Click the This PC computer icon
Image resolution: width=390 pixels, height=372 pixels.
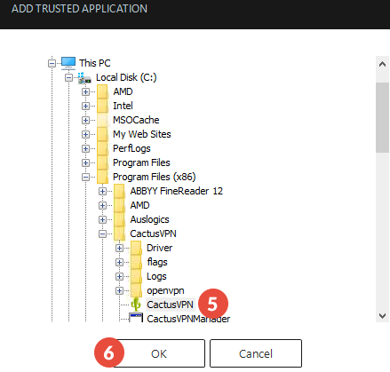pos(68,63)
